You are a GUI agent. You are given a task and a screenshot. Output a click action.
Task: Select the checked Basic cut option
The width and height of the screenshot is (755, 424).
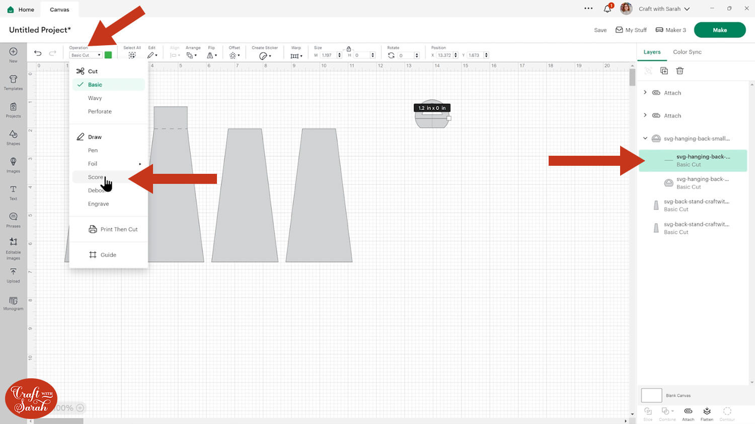pyautogui.click(x=94, y=84)
